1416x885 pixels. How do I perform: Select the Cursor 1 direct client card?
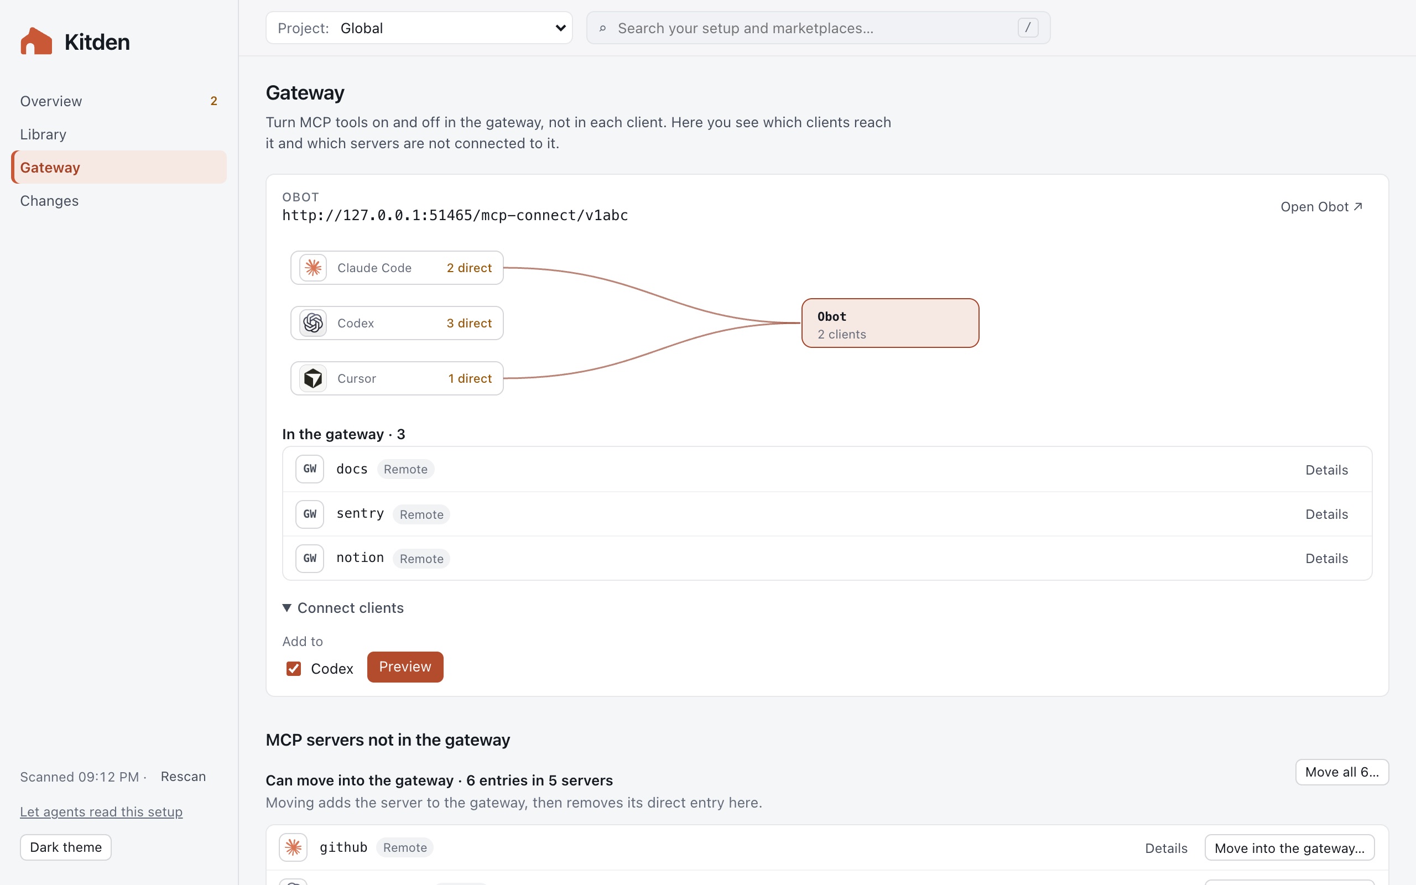[397, 379]
